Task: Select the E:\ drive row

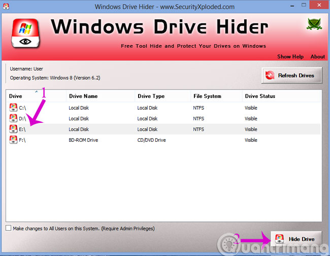Action: point(163,129)
